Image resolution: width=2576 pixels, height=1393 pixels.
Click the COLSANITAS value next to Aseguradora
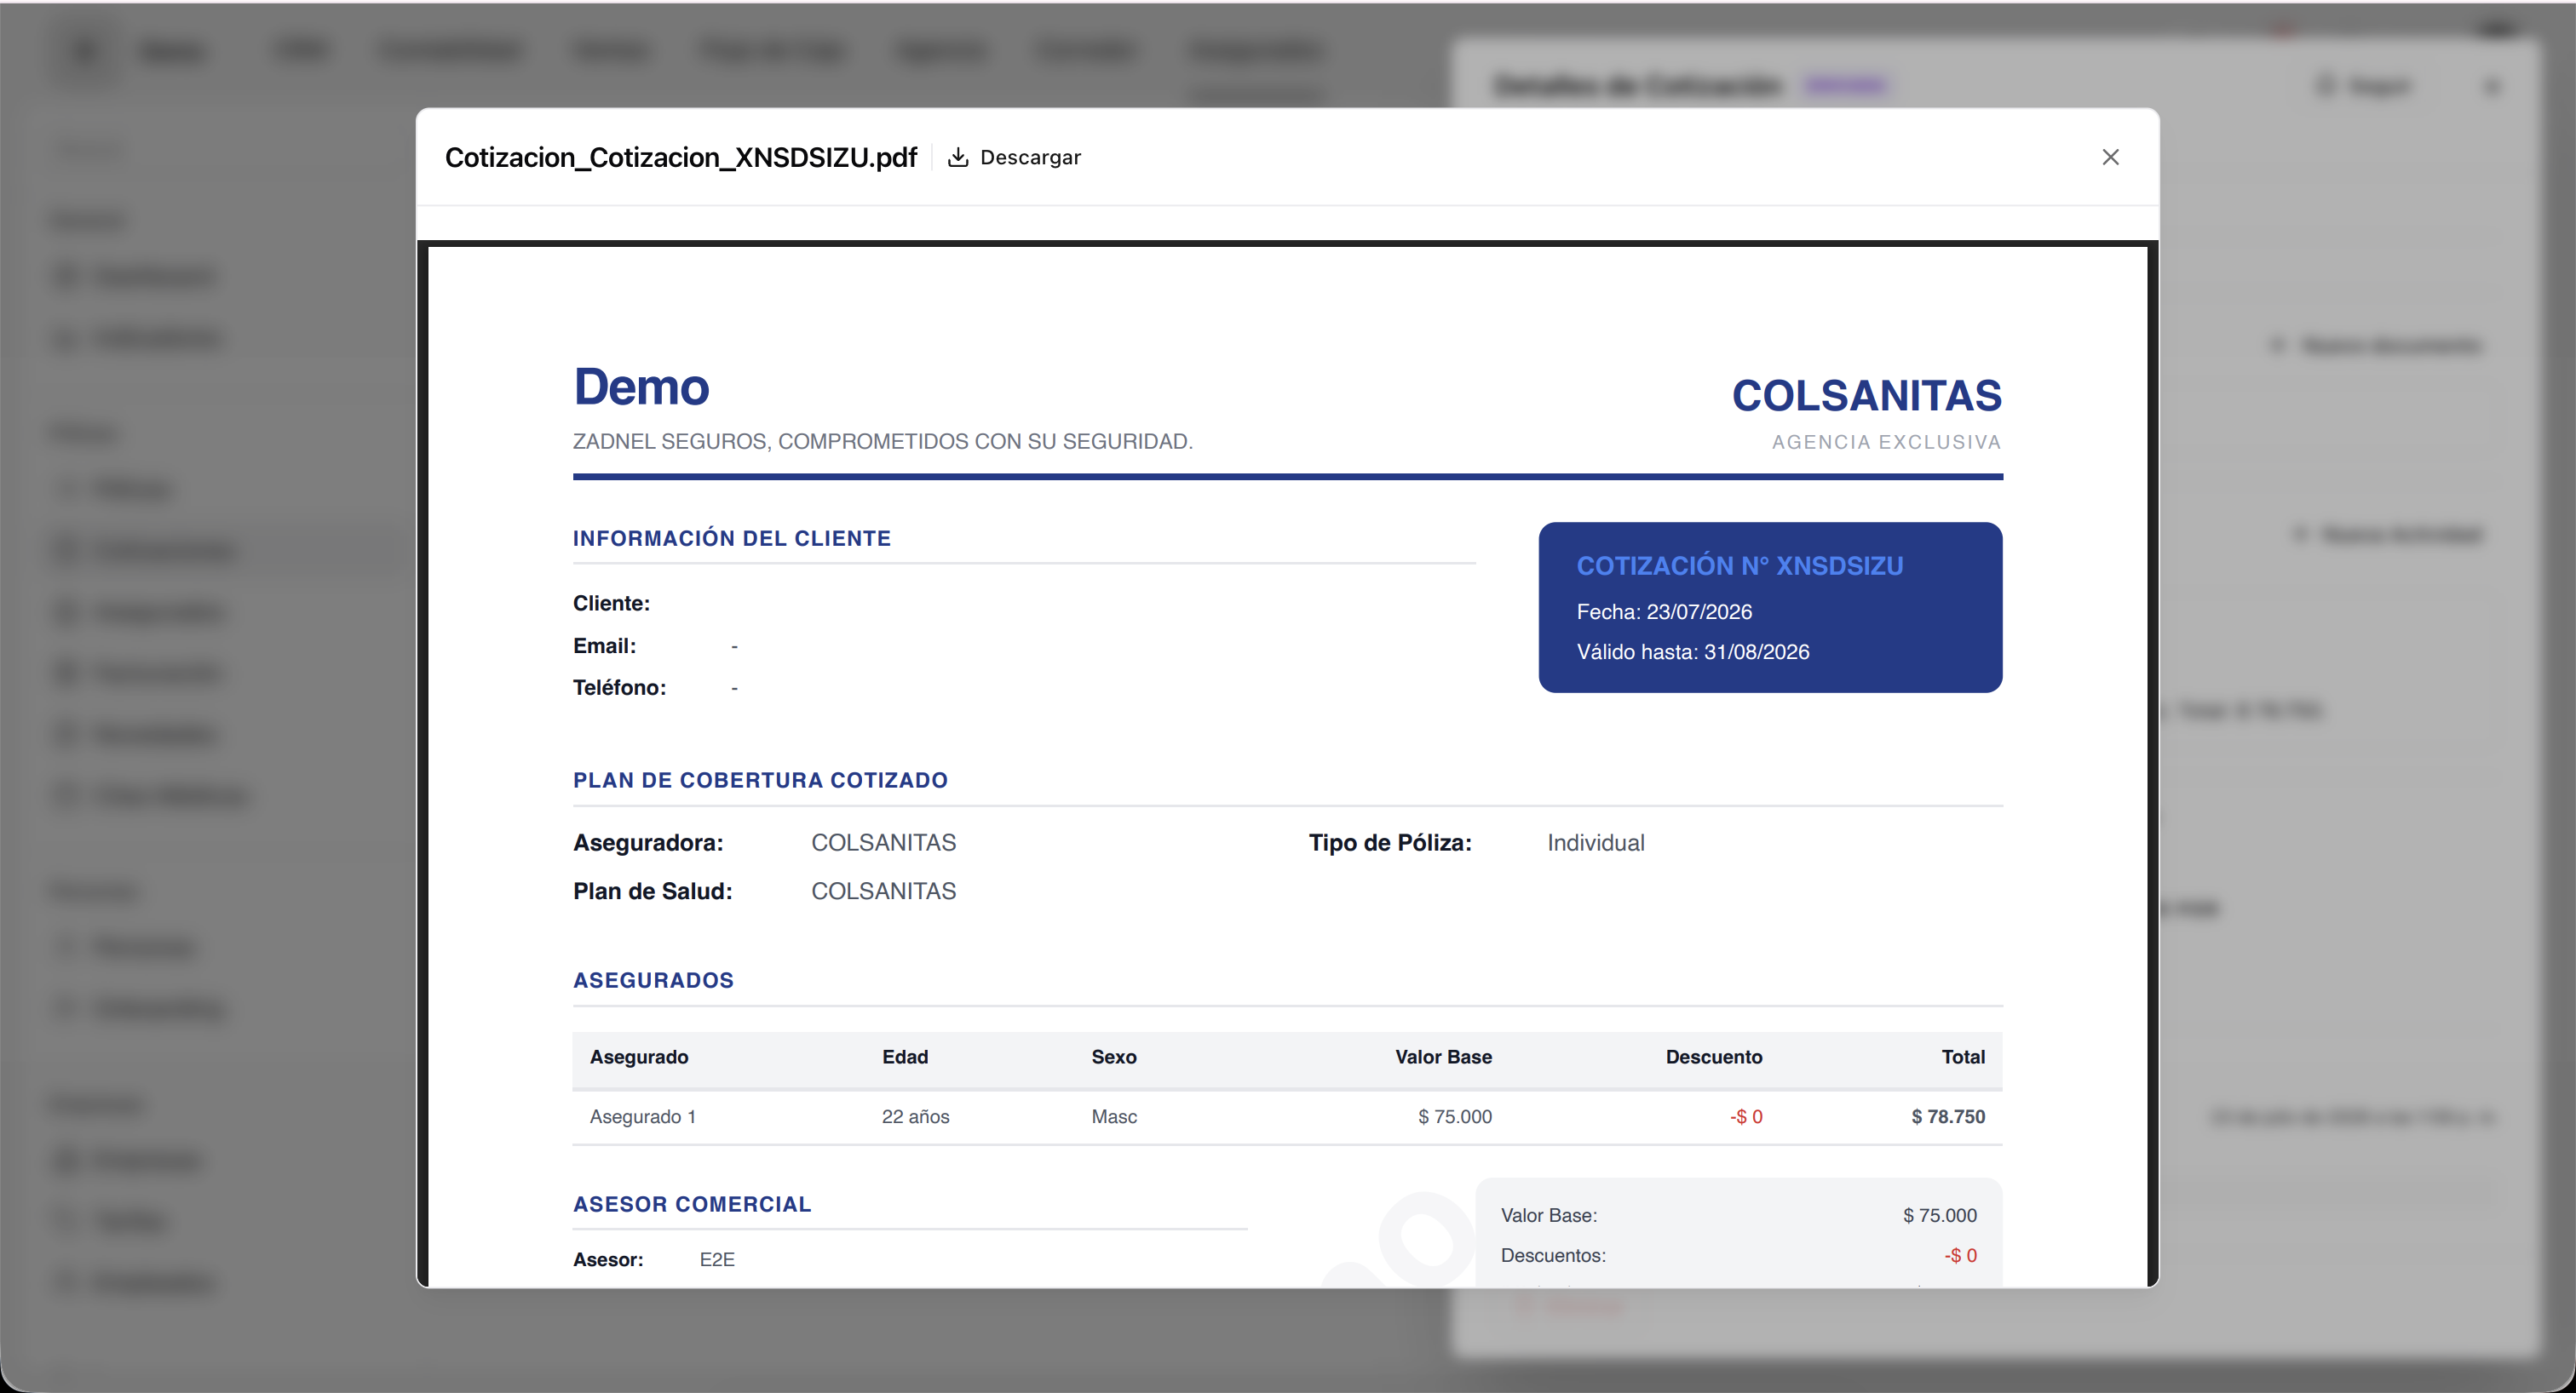[x=883, y=842]
